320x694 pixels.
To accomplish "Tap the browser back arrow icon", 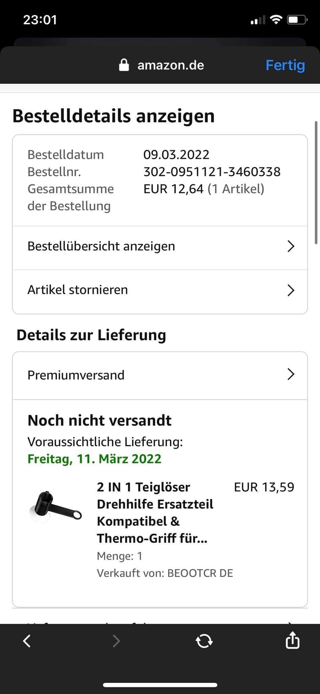I will (x=27, y=641).
